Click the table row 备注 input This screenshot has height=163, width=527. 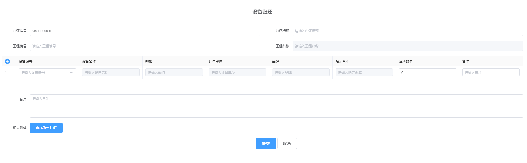[x=491, y=72]
